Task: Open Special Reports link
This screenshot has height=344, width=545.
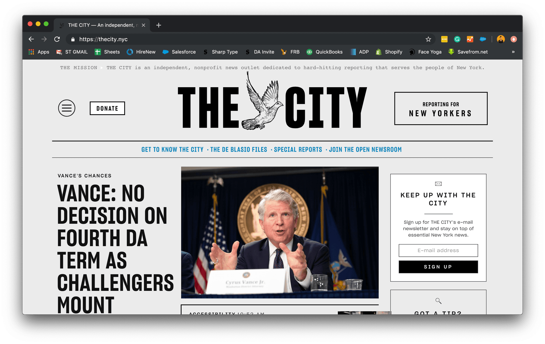Action: coord(298,150)
